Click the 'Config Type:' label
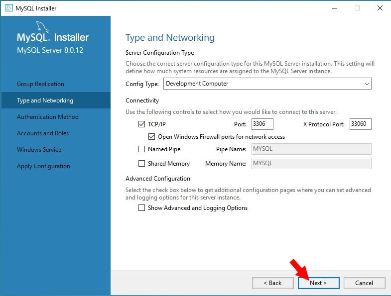Viewport: 391px width, 296px height. click(x=142, y=84)
